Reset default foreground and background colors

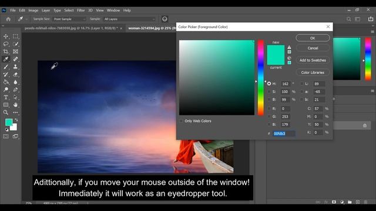tap(6, 130)
